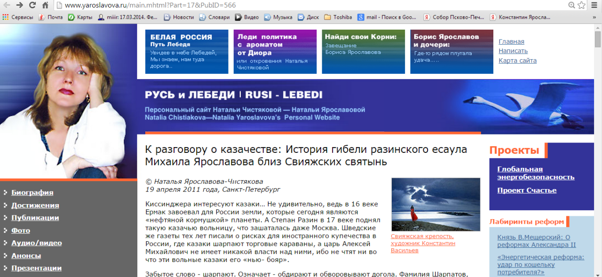Click the Карта сайта link

(517, 61)
